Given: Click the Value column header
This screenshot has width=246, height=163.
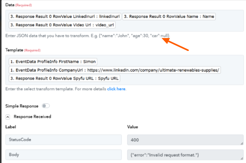Looking at the screenshot, I should point(133,127).
